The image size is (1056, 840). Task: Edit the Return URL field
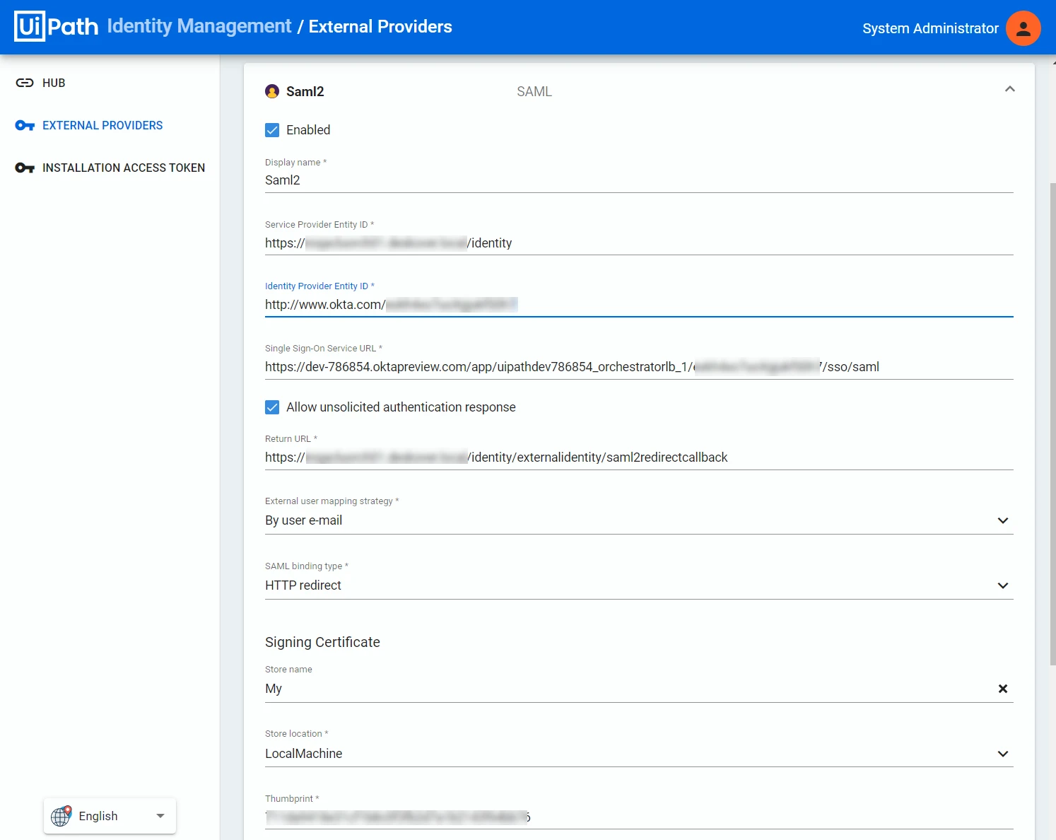point(639,457)
